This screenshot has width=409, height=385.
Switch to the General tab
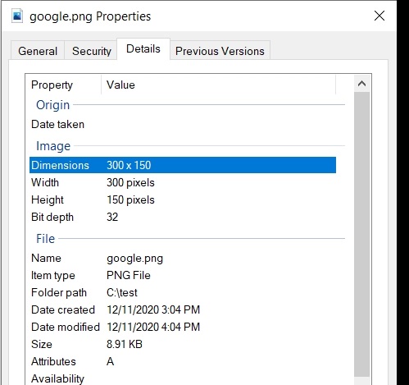tap(38, 51)
